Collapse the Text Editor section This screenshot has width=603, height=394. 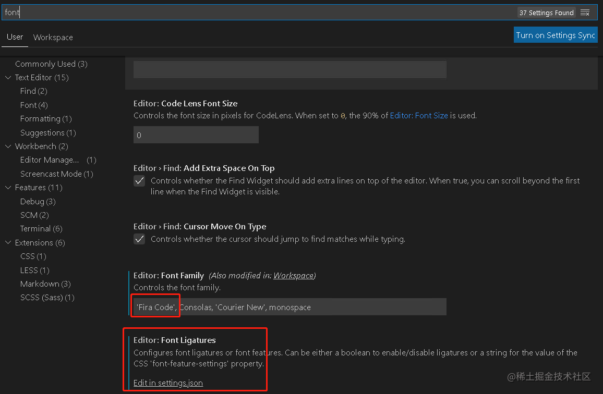[8, 77]
